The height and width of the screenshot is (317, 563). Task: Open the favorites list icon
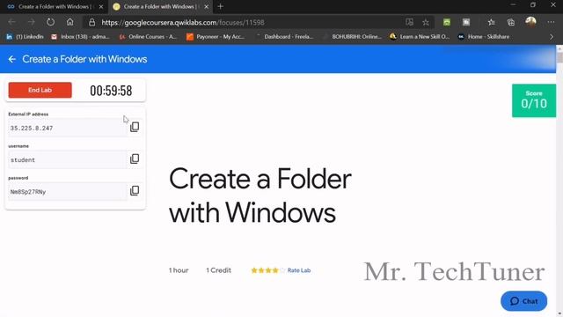click(x=491, y=22)
